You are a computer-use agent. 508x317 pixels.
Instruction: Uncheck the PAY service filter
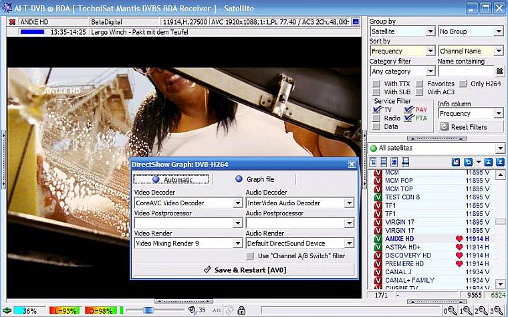409,110
